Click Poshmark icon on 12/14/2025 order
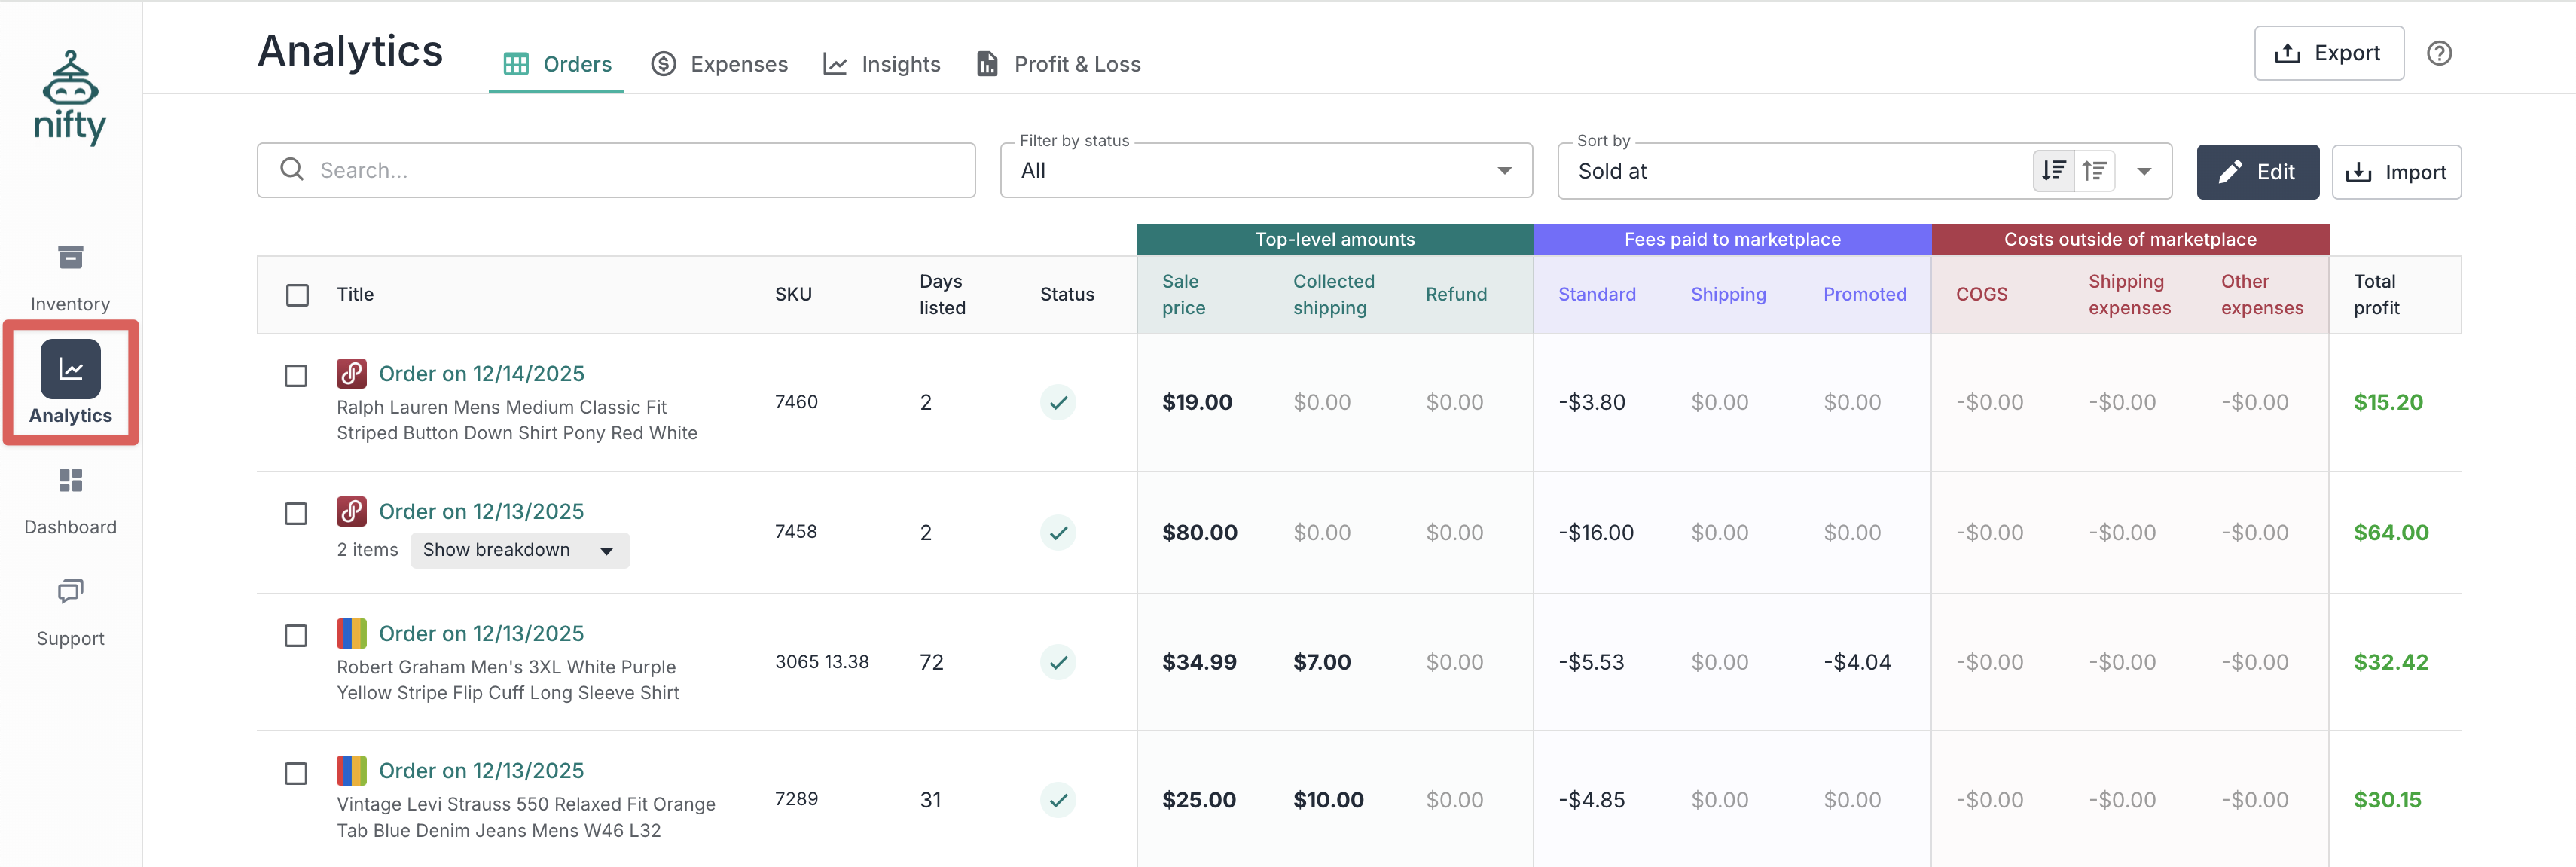This screenshot has width=2576, height=867. 351,374
